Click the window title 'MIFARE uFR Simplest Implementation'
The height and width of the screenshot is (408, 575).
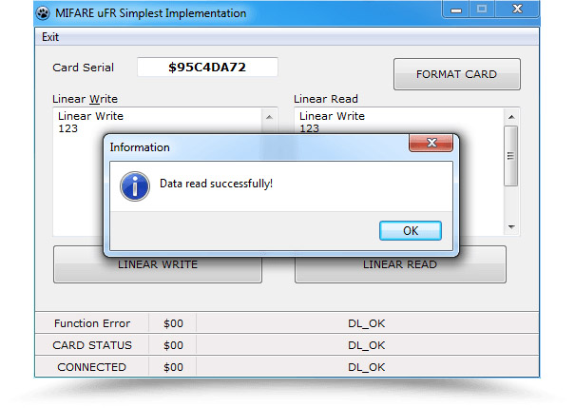(x=151, y=13)
